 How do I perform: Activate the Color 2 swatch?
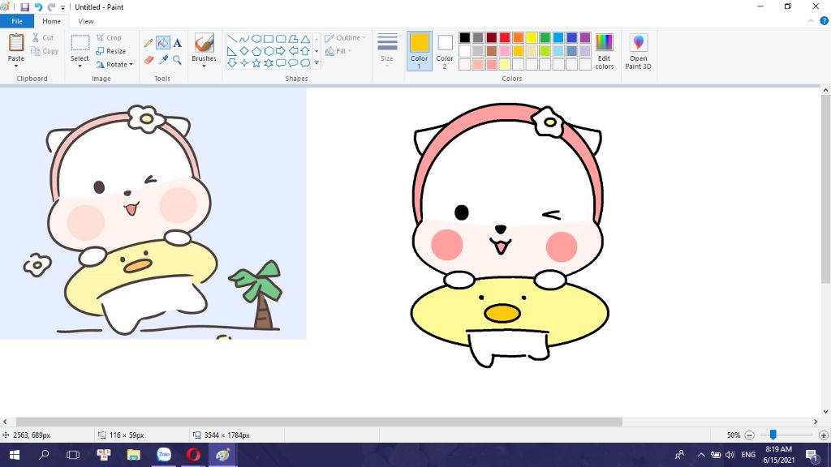[445, 51]
